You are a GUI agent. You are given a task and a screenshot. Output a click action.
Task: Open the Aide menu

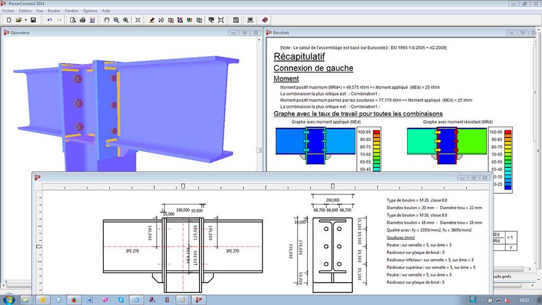(106, 11)
